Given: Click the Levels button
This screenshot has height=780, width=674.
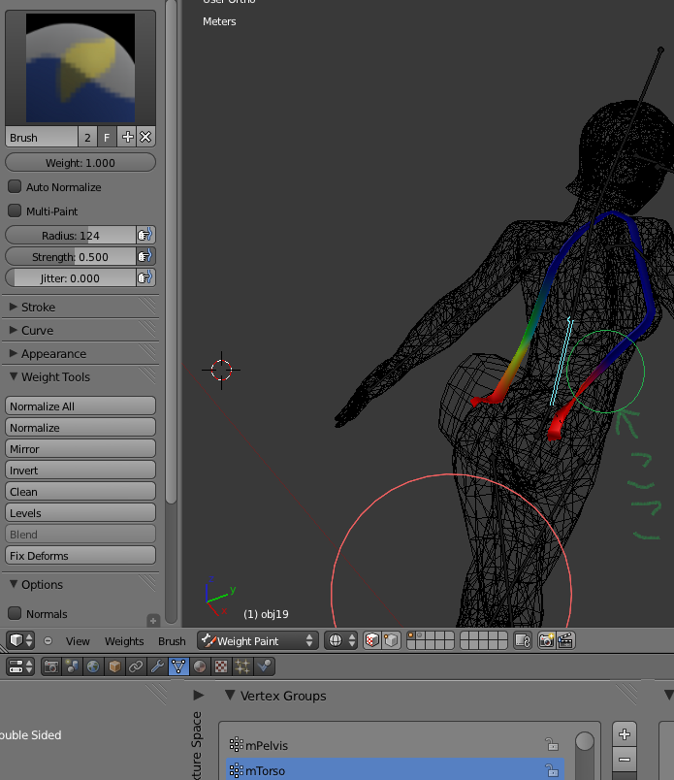Looking at the screenshot, I should (80, 513).
